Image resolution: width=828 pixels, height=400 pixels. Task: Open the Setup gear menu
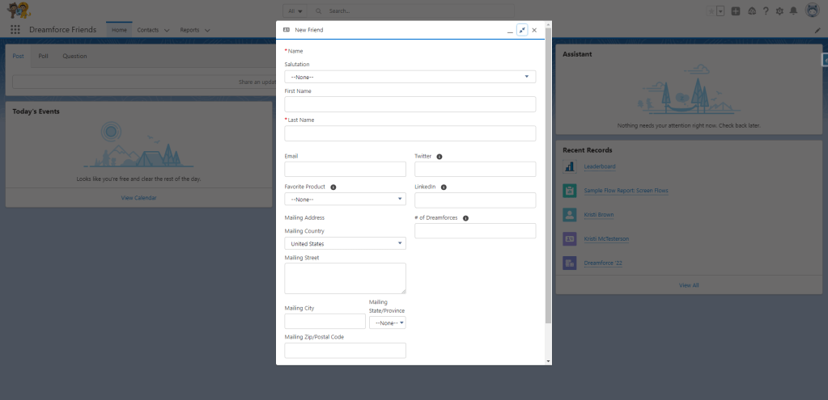tap(779, 11)
